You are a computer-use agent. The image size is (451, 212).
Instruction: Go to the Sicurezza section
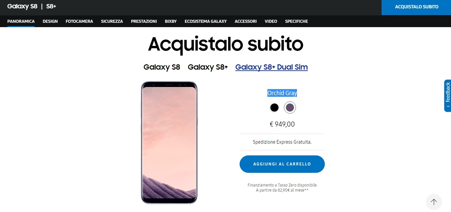coord(112,21)
